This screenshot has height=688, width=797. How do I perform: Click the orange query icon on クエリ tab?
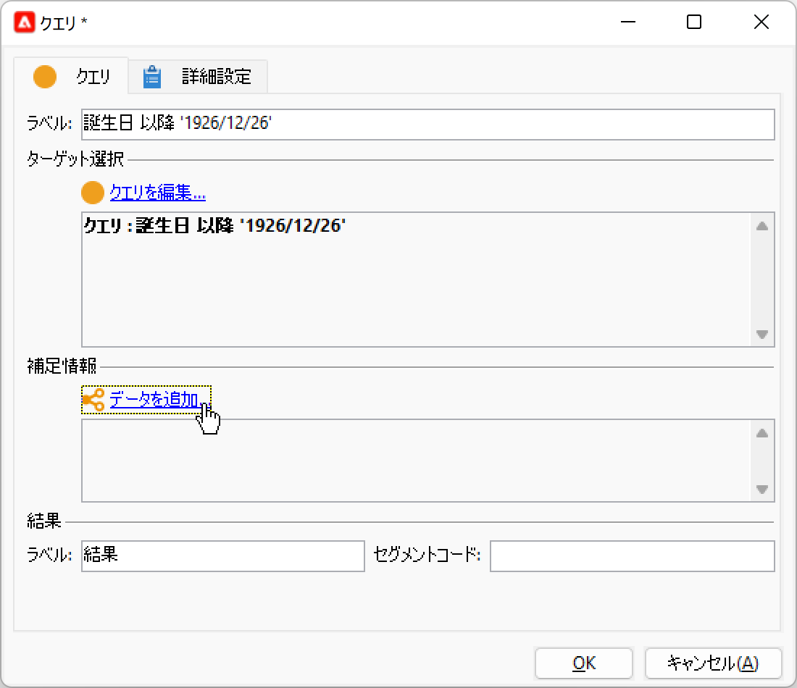click(x=45, y=76)
